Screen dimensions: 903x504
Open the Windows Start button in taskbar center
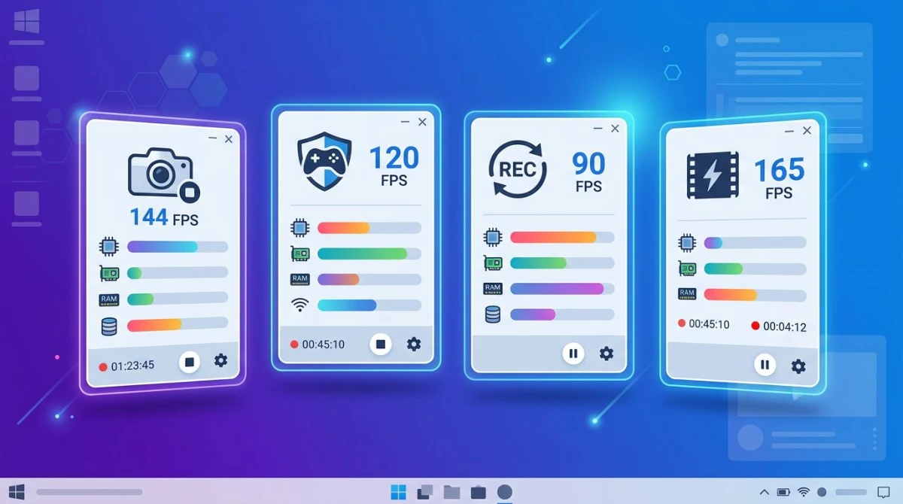398,492
